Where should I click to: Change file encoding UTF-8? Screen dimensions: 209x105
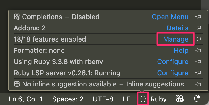103,99
